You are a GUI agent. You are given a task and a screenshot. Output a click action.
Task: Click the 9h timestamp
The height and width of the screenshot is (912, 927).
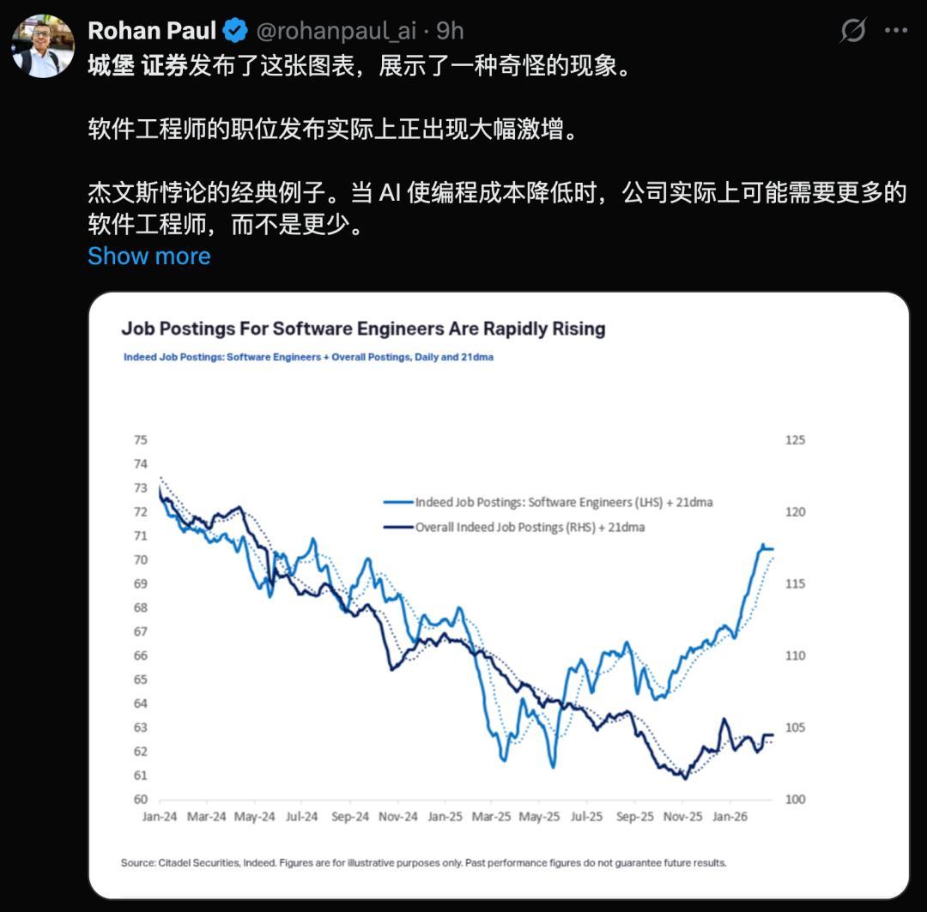(451, 32)
